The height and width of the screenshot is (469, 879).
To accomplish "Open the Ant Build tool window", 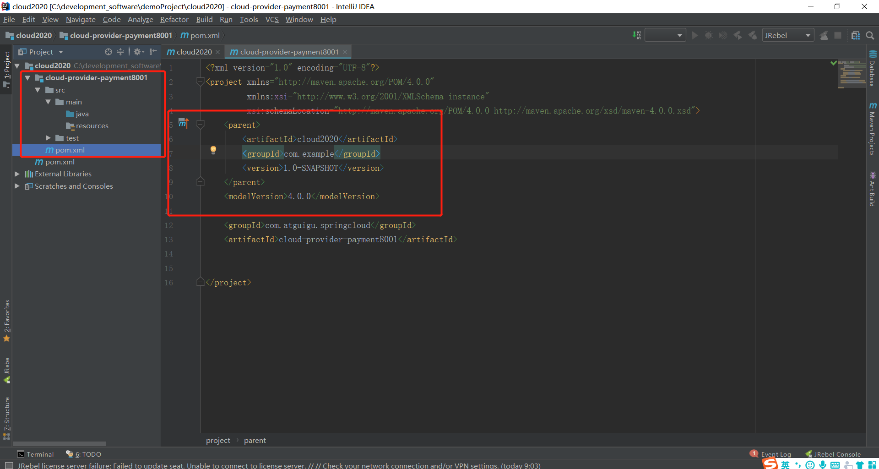I will click(873, 189).
